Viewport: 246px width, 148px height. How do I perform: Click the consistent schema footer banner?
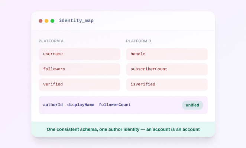click(x=123, y=129)
